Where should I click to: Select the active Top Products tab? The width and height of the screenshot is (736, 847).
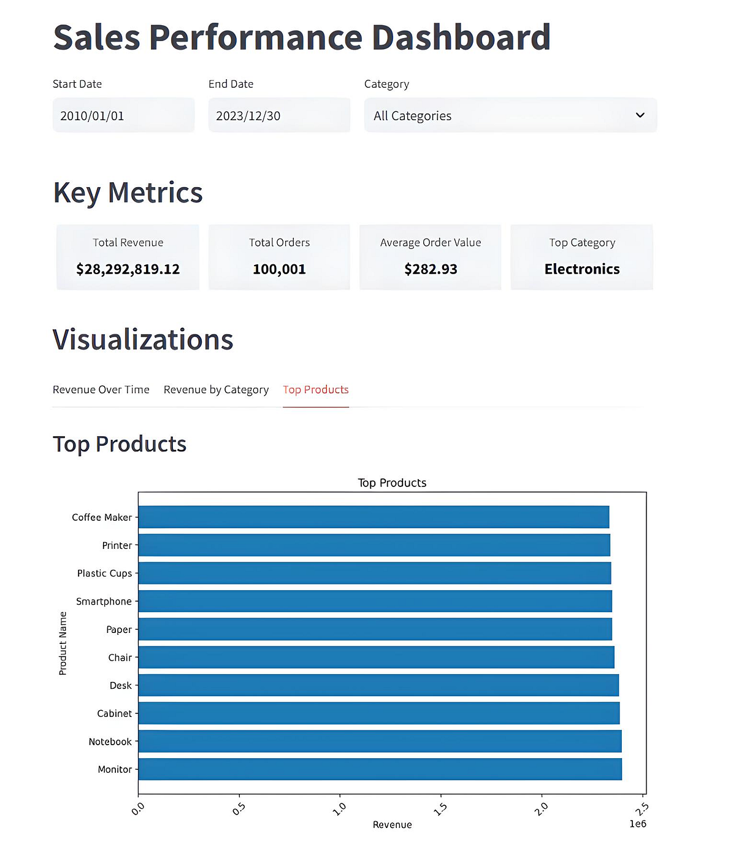click(315, 389)
